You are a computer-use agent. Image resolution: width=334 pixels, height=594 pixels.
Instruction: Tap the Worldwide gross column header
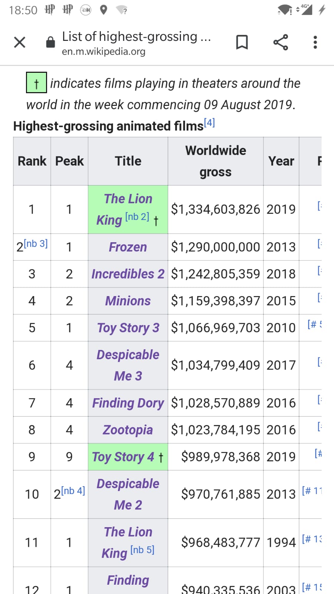click(x=215, y=161)
